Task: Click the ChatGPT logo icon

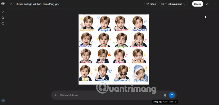Action: pyautogui.click(x=3, y=4)
